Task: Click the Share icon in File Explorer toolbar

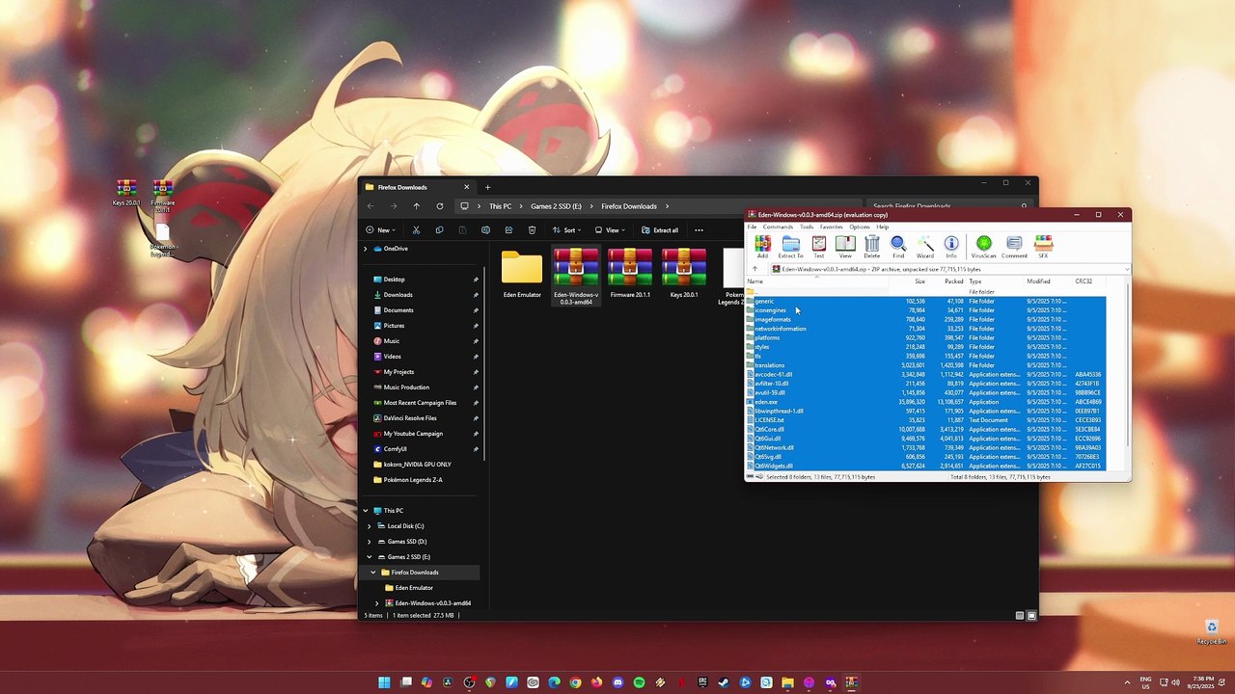Action: coord(508,230)
